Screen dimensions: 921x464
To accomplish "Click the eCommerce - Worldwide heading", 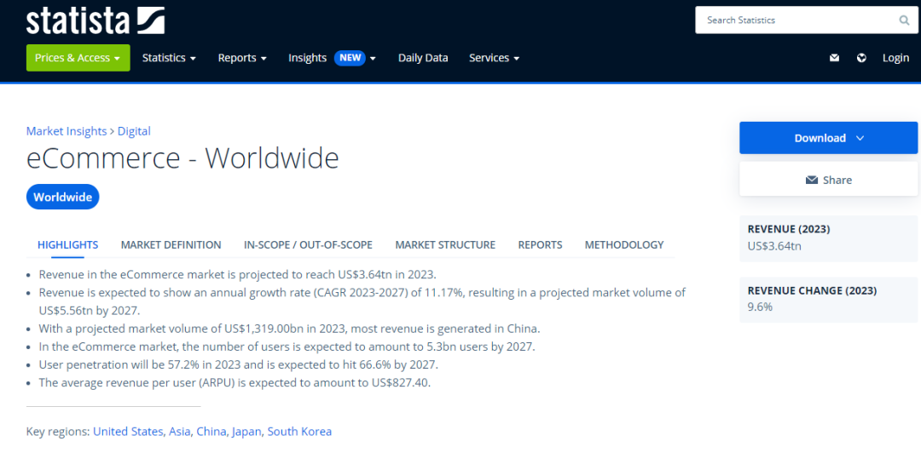I will [x=182, y=158].
